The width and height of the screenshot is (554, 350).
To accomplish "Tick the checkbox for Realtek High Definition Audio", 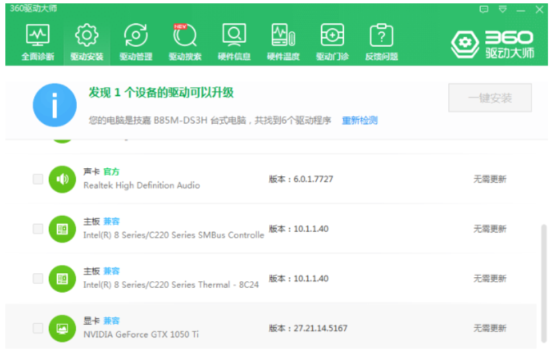I will (38, 179).
